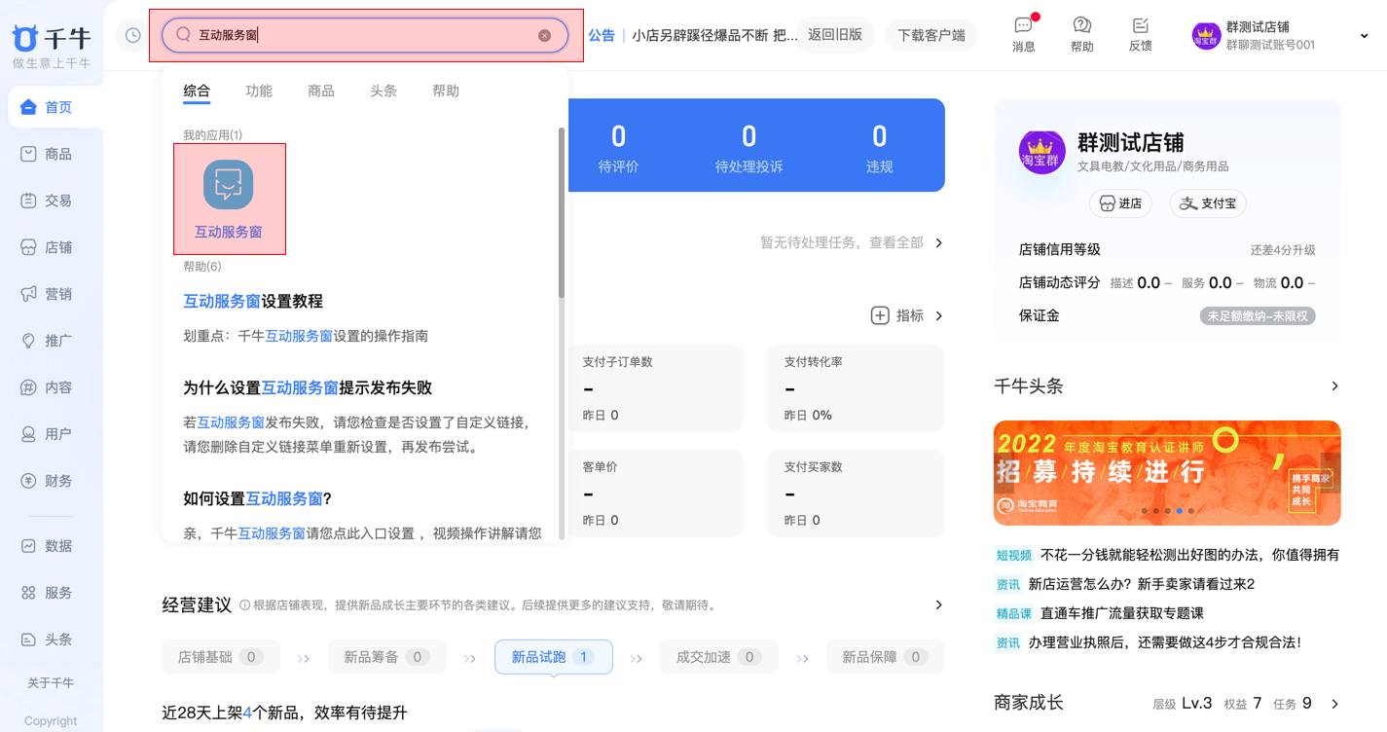This screenshot has width=1387, height=732.
Task: Select the 头条 search tab
Action: (383, 91)
